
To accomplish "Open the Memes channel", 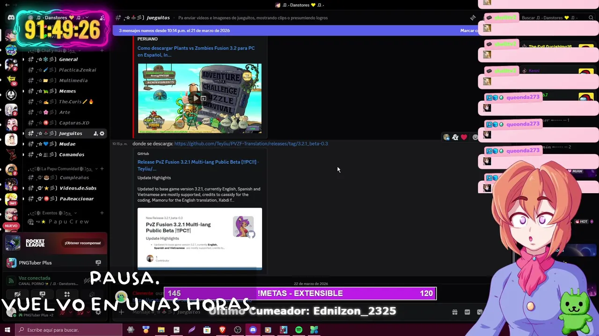I will [x=66, y=91].
